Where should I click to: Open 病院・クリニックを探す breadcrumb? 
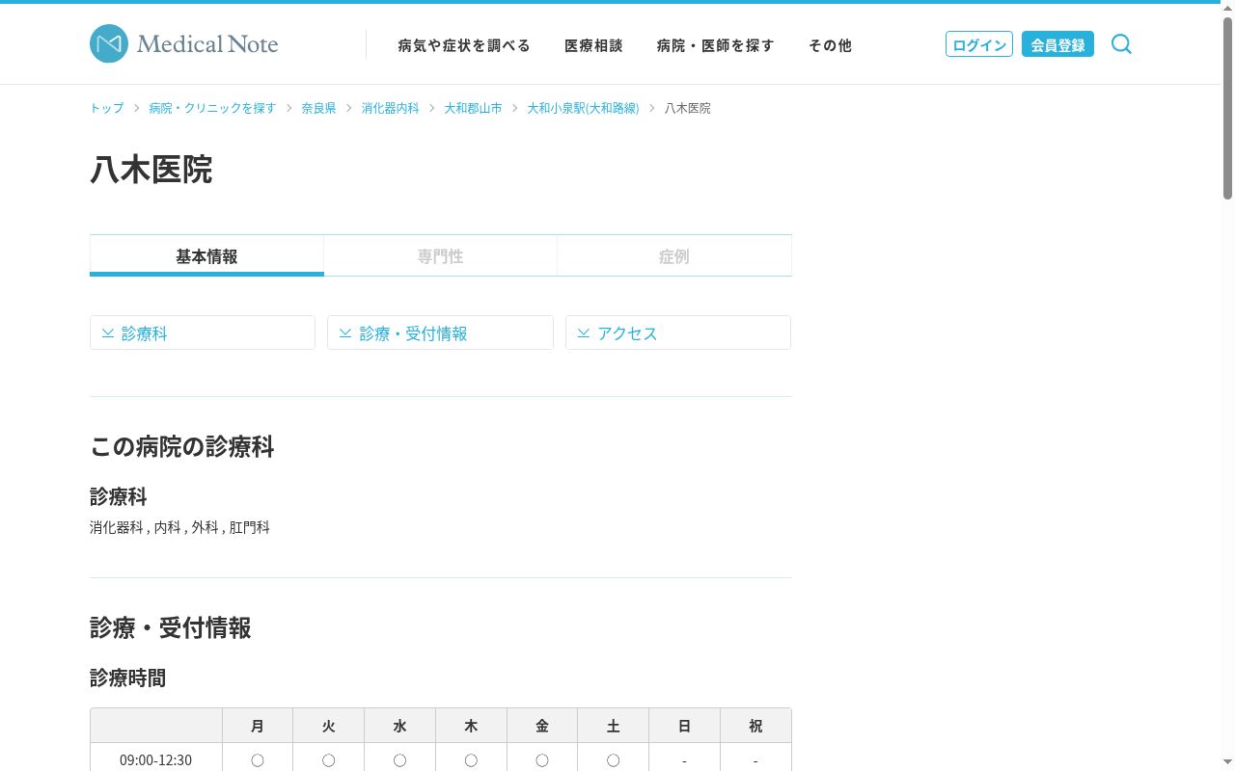click(212, 108)
